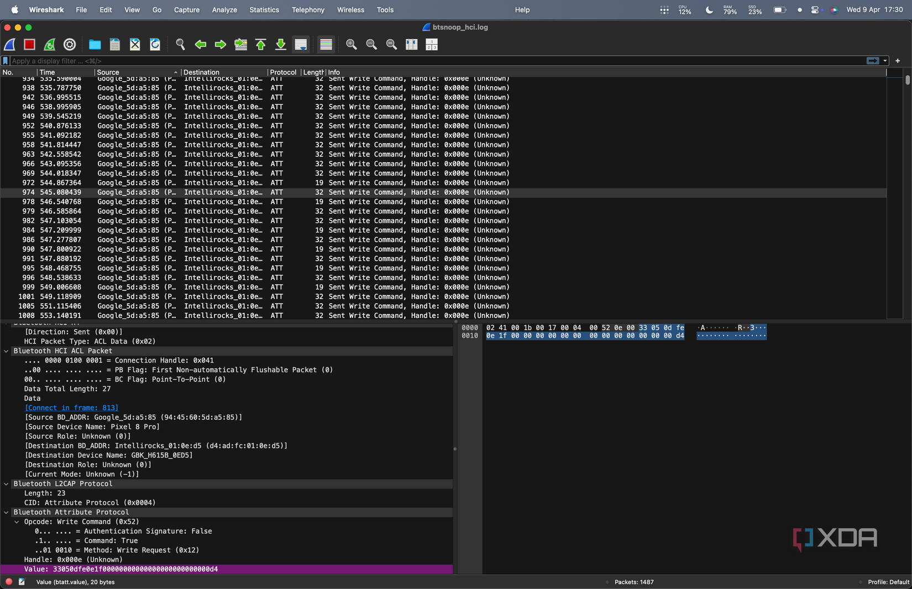Toggle auto-scroll during live capture

301,45
